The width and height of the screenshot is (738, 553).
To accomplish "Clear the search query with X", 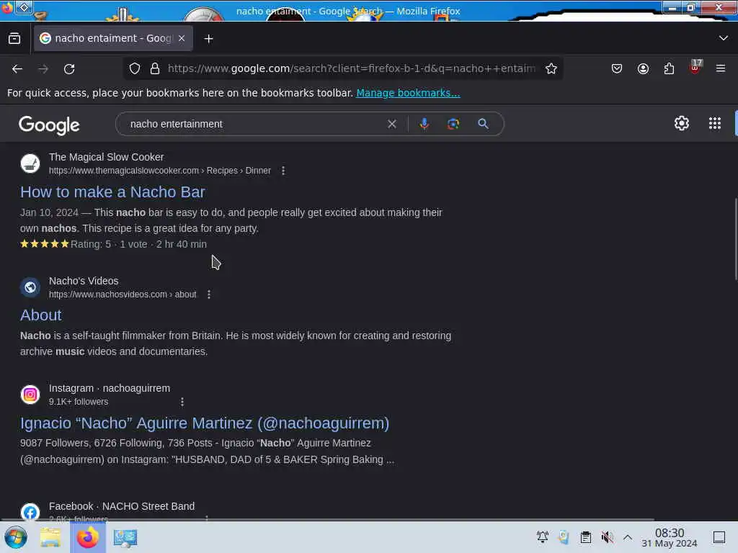I will click(391, 124).
